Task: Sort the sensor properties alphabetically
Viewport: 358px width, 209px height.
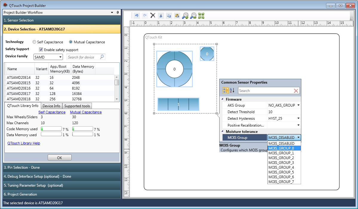Action: point(232,90)
